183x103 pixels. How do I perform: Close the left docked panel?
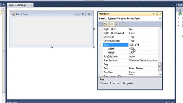[x=4, y=5]
